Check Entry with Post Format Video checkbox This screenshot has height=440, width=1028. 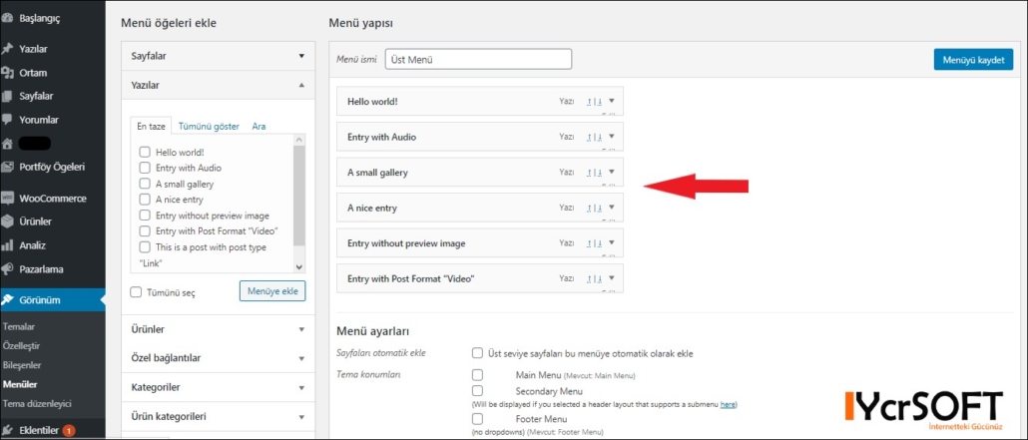point(145,230)
